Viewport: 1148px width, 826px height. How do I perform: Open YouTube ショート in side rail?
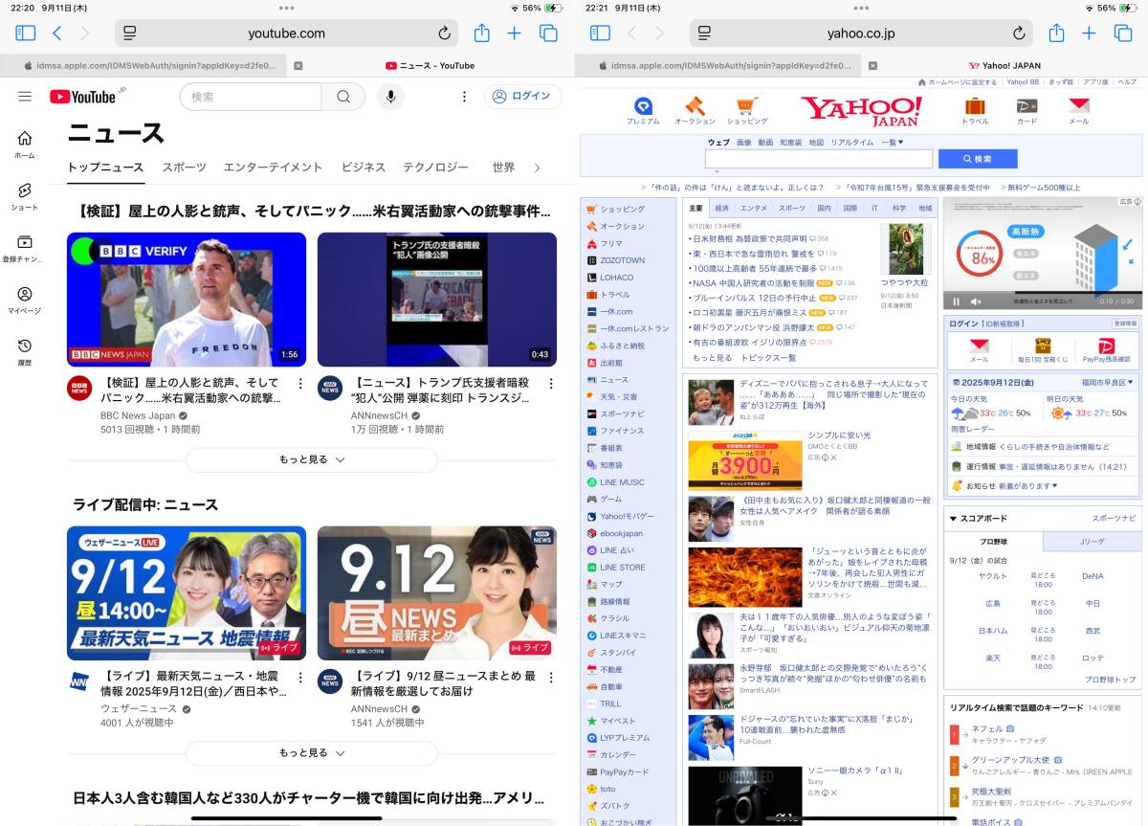[25, 197]
